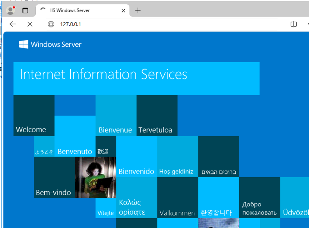Click the Vítejte tile

(106, 208)
